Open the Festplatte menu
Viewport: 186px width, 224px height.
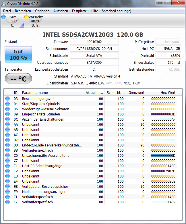point(80,11)
